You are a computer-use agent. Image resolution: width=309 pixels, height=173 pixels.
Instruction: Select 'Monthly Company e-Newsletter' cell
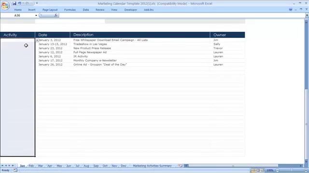tap(140, 61)
